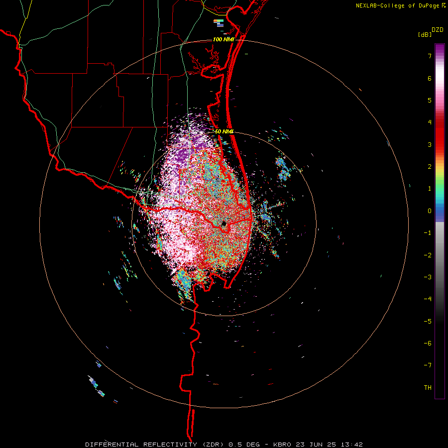Image resolution: width=448 pixels, height=448 pixels.
Task: Click the [dB] units label
Action: point(425,34)
